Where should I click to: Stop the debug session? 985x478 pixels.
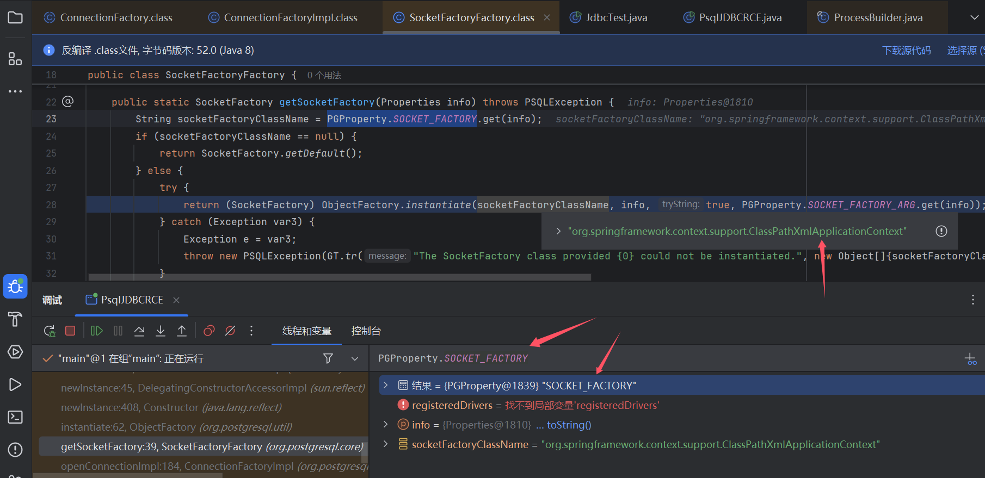point(70,331)
